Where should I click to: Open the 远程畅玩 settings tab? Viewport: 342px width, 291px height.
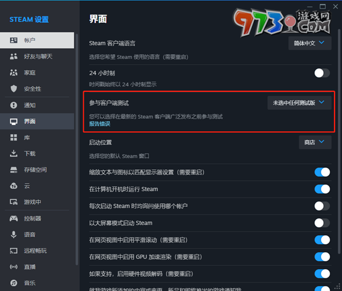click(35, 250)
